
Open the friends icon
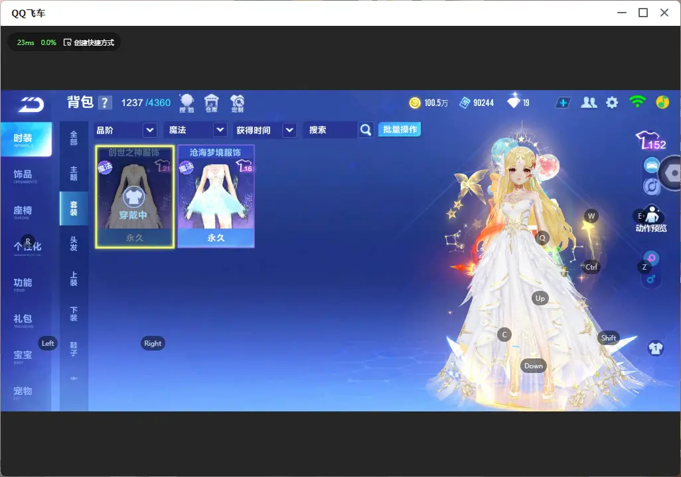point(589,103)
